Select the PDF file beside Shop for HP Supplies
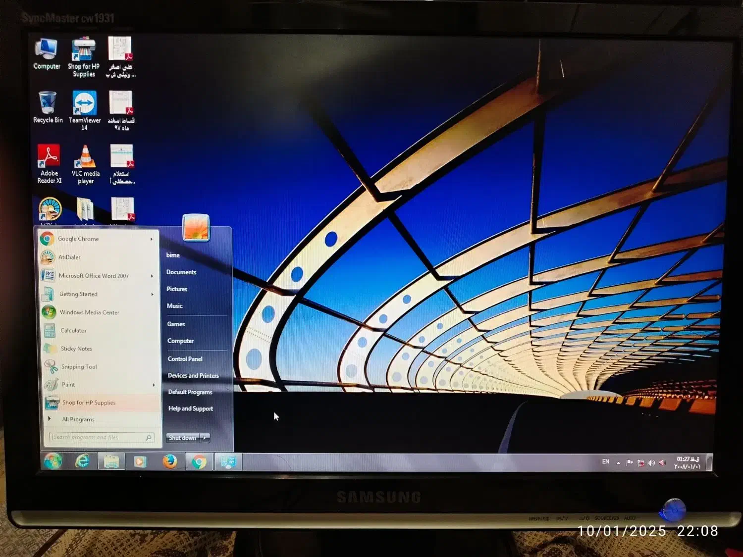 (120, 57)
